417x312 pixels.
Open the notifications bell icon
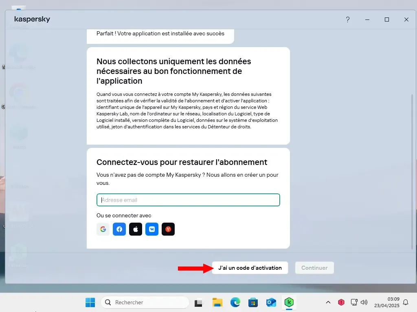coord(406,302)
